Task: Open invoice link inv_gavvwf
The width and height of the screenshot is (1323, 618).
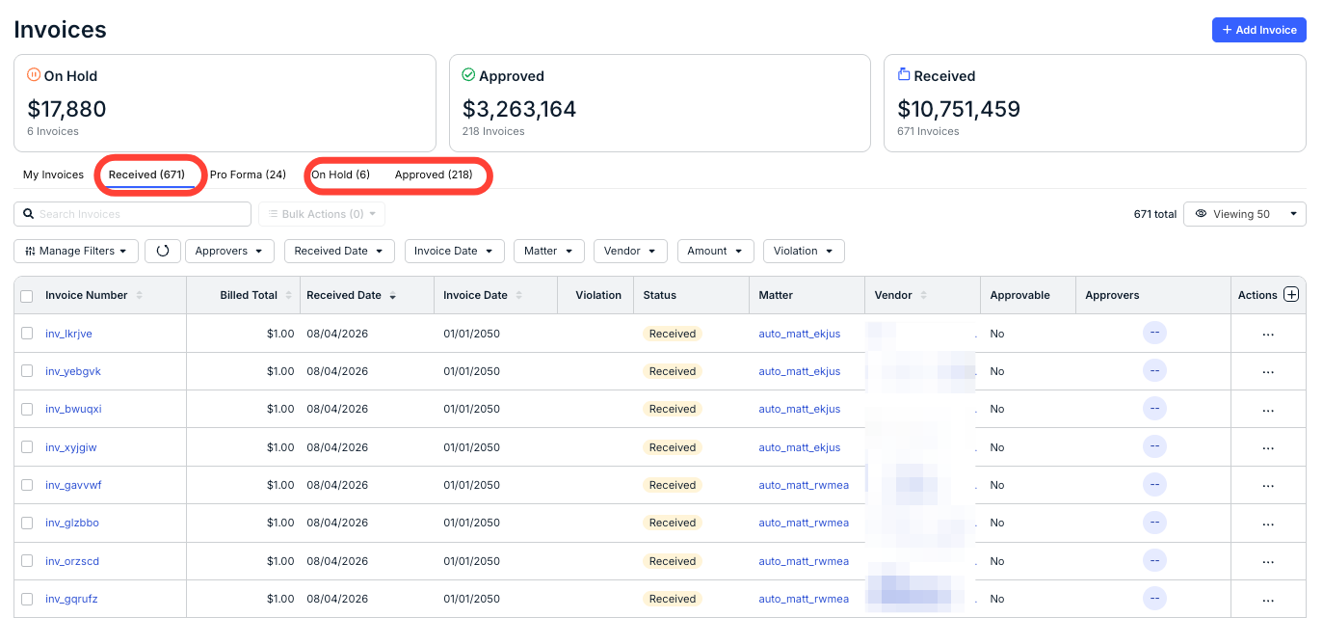Action: (73, 485)
